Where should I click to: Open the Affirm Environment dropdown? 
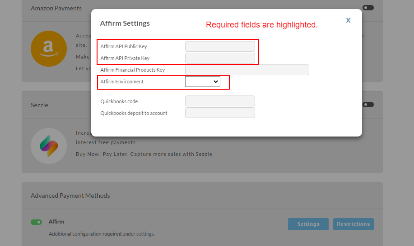[203, 82]
